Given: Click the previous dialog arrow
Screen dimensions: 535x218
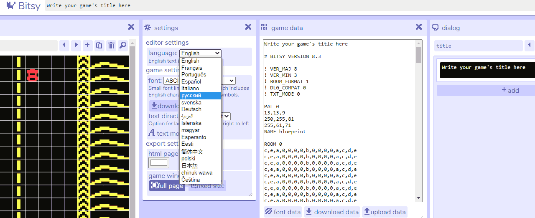Looking at the screenshot, I should pyautogui.click(x=529, y=45).
